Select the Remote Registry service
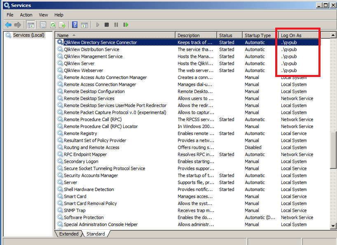337x245 pixels. click(x=80, y=133)
